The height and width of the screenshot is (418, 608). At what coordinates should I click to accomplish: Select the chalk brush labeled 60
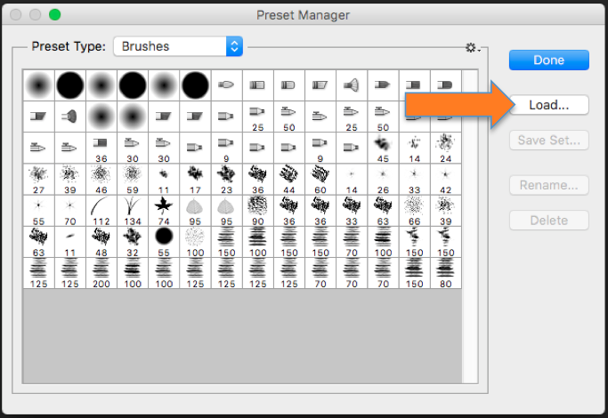tap(320, 180)
